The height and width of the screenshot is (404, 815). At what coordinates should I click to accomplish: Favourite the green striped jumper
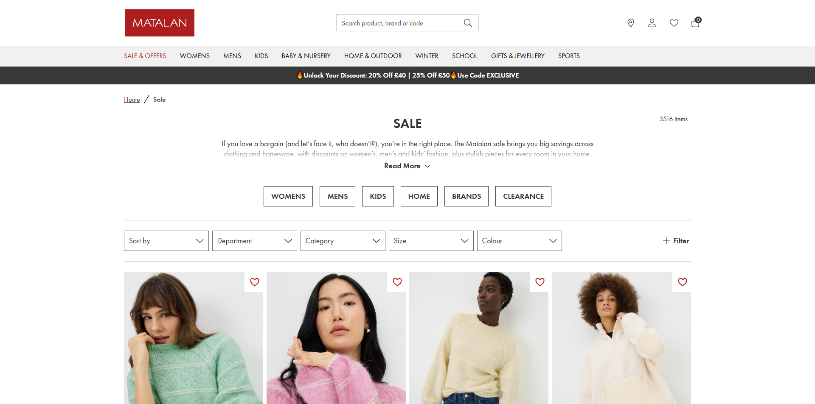[255, 282]
